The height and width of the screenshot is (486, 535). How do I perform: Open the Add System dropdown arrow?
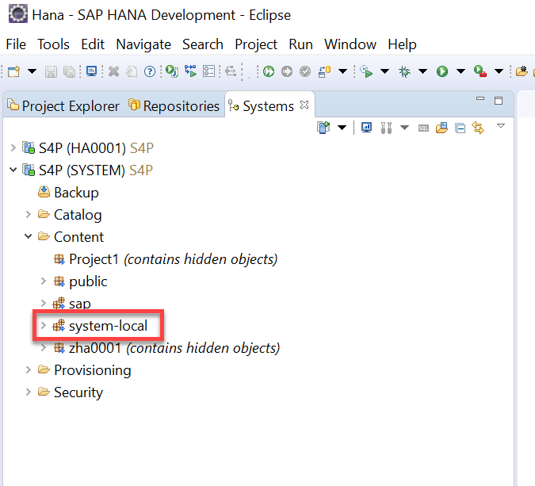pyautogui.click(x=342, y=128)
